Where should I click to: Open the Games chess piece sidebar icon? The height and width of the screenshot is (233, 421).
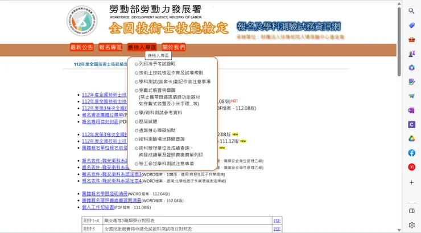point(411,54)
